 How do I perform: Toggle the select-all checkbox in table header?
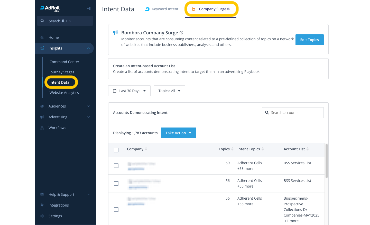click(116, 150)
